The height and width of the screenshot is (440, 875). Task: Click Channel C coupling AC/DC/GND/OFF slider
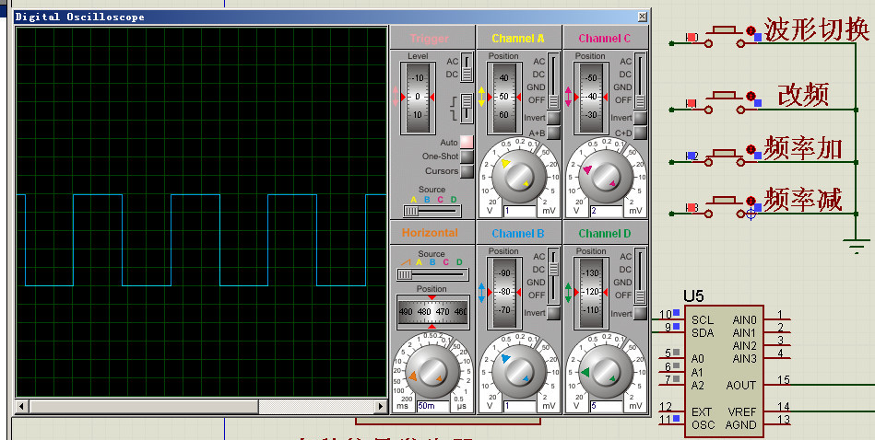click(x=640, y=81)
